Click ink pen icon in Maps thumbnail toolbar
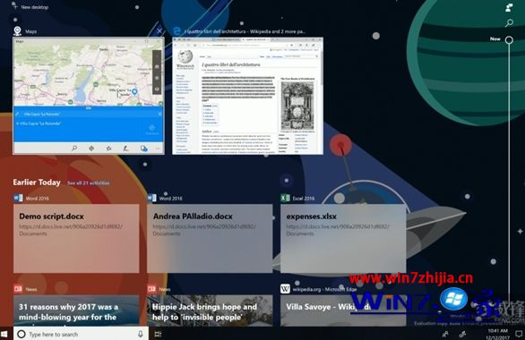Image resolution: width=525 pixels, height=340 pixels. 125,148
